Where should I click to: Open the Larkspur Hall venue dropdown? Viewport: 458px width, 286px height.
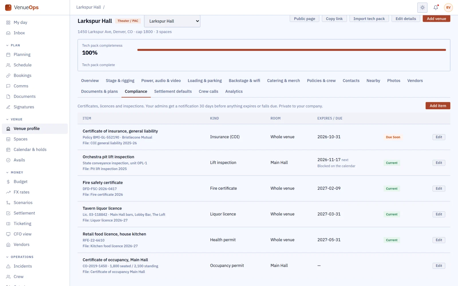pyautogui.click(x=172, y=21)
